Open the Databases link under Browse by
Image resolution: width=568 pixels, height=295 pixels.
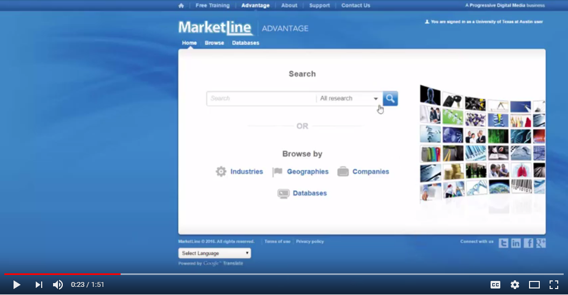click(x=310, y=193)
